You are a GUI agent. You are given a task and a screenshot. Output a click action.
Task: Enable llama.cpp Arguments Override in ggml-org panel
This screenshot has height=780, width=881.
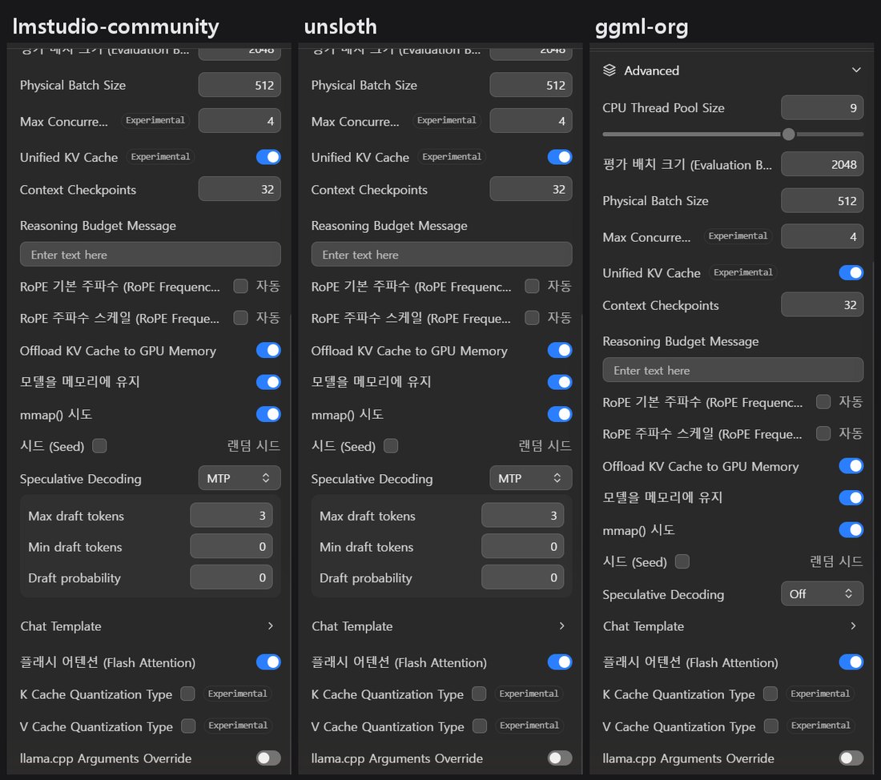[851, 758]
